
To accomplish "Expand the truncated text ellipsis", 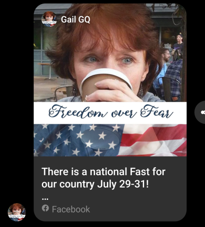I will pos(45,199).
